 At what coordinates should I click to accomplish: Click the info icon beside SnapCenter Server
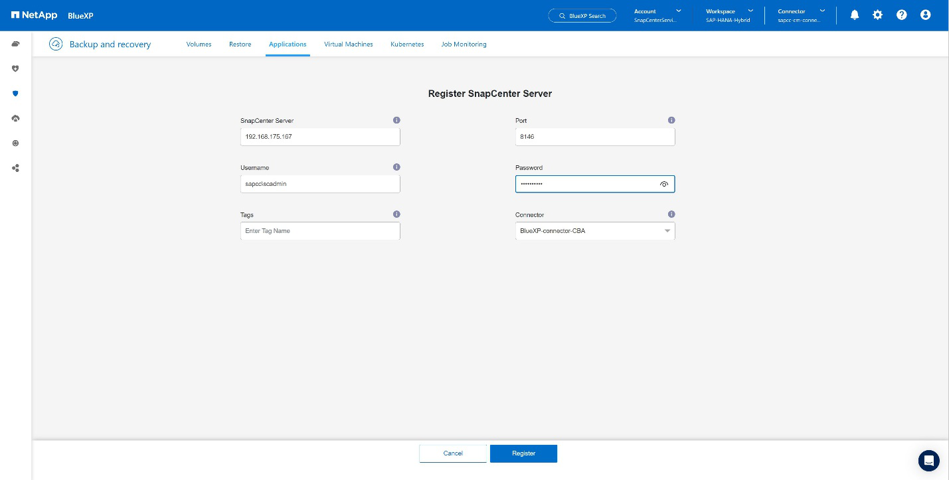click(396, 120)
